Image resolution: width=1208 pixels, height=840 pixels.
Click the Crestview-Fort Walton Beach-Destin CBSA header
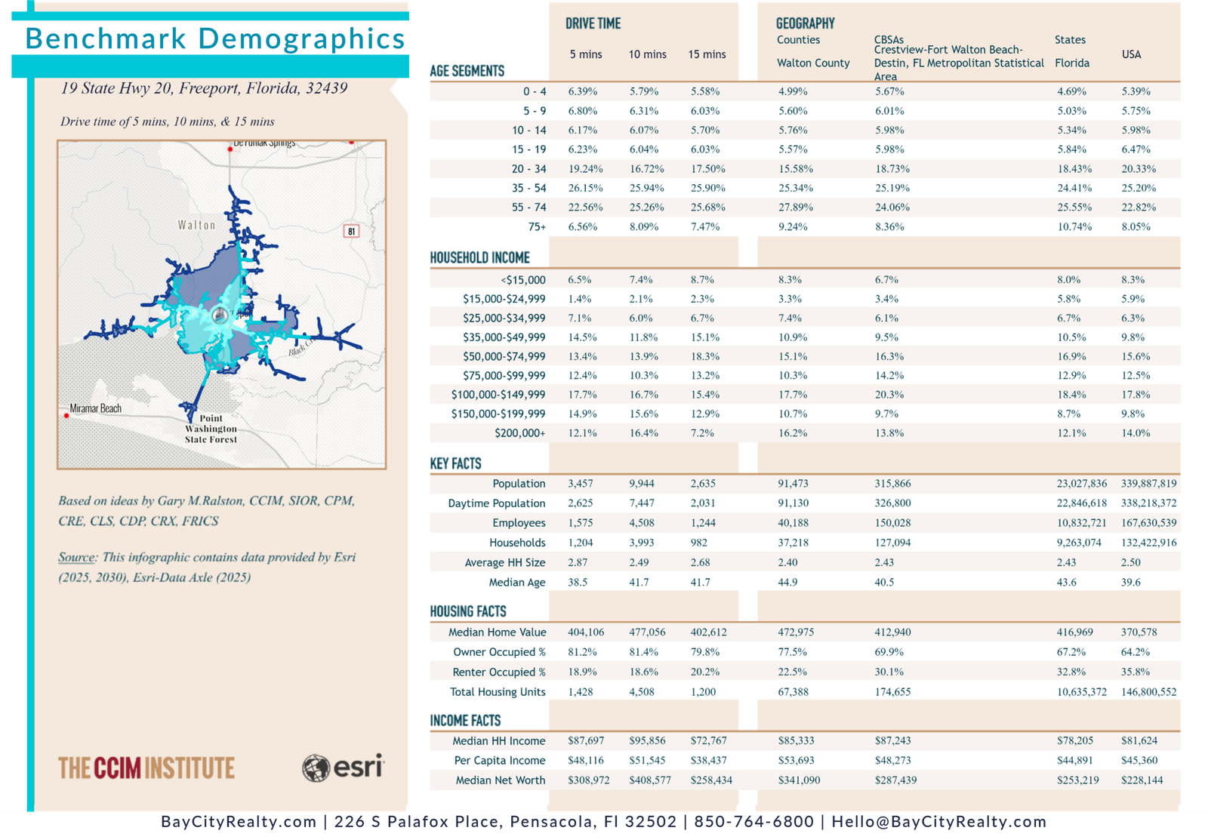point(959,63)
